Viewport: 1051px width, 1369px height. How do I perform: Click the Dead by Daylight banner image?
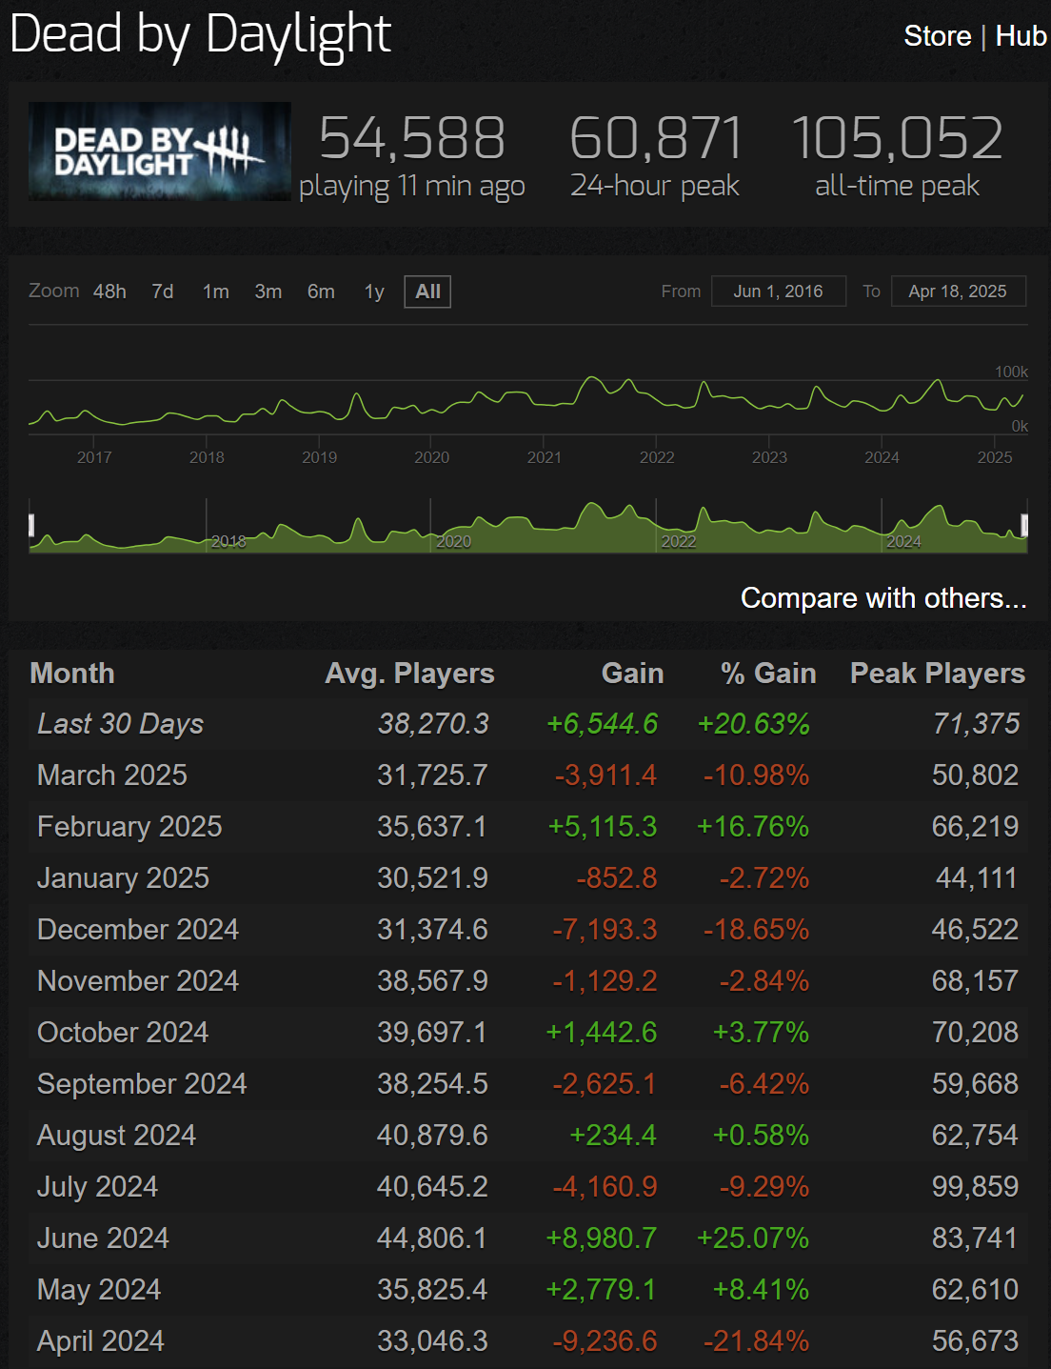coord(159,151)
